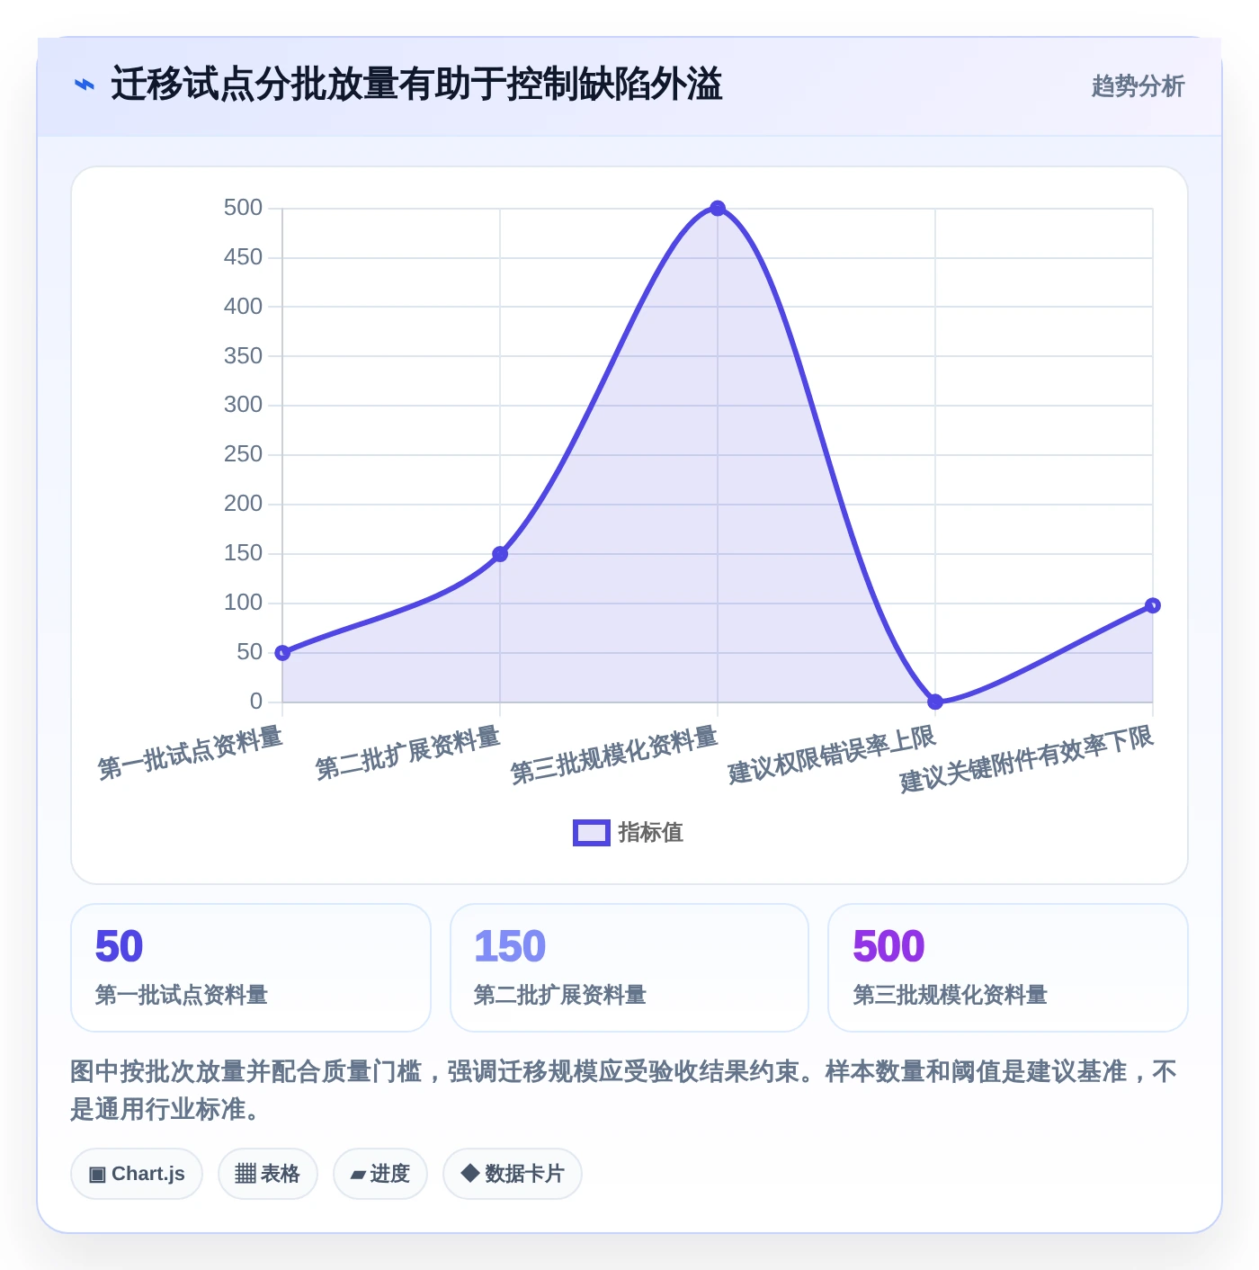1259x1270 pixels.
Task: Click the lightning bolt icon beside the title
Action: [84, 85]
